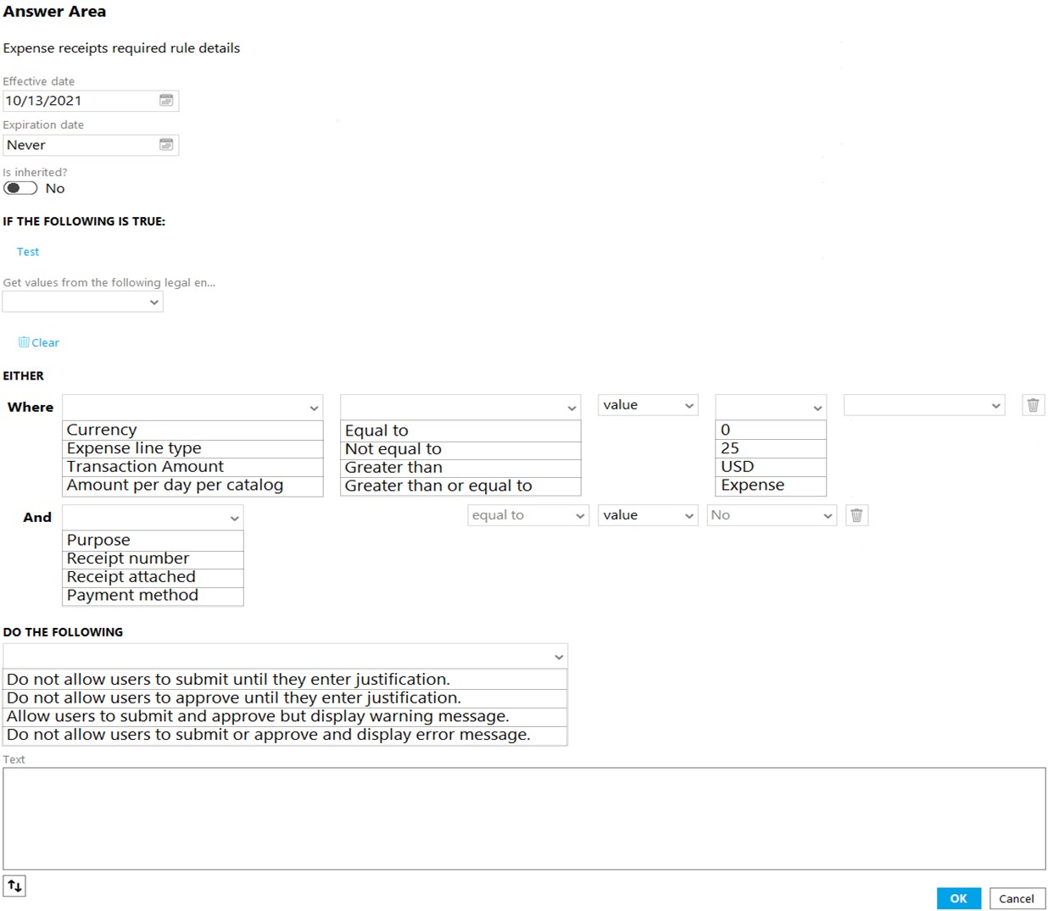Open the rightmost empty Where row dropdown

(x=924, y=405)
